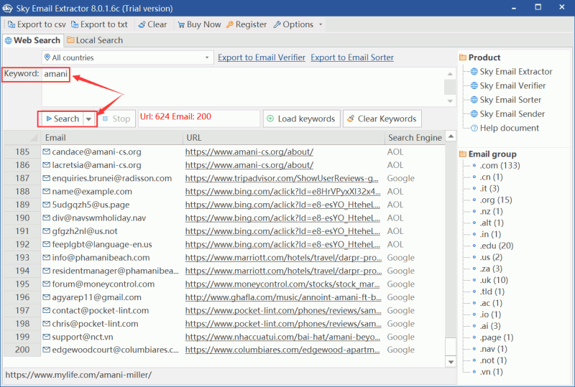
Task: Click the Register key button
Action: (x=247, y=24)
